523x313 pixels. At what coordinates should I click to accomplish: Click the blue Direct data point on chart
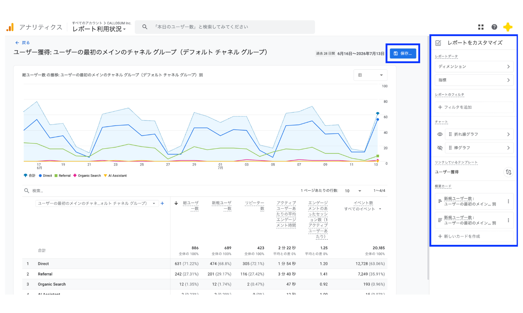[378, 120]
